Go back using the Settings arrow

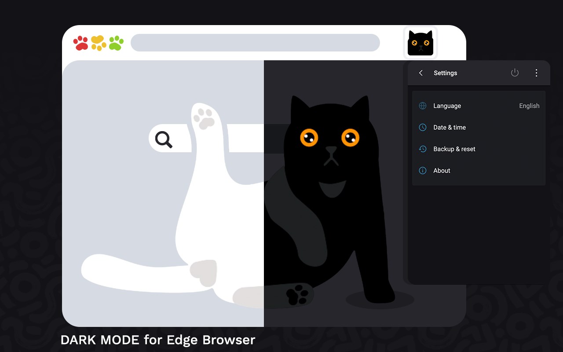click(421, 73)
